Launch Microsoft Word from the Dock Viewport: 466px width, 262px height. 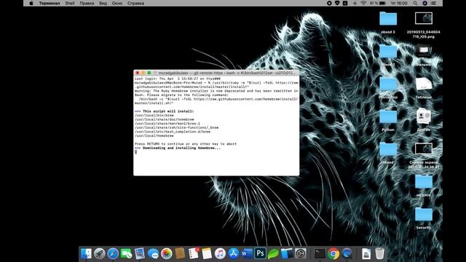(247, 254)
